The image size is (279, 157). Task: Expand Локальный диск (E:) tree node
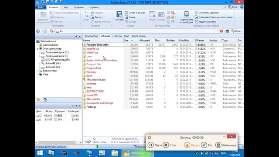pos(40,56)
